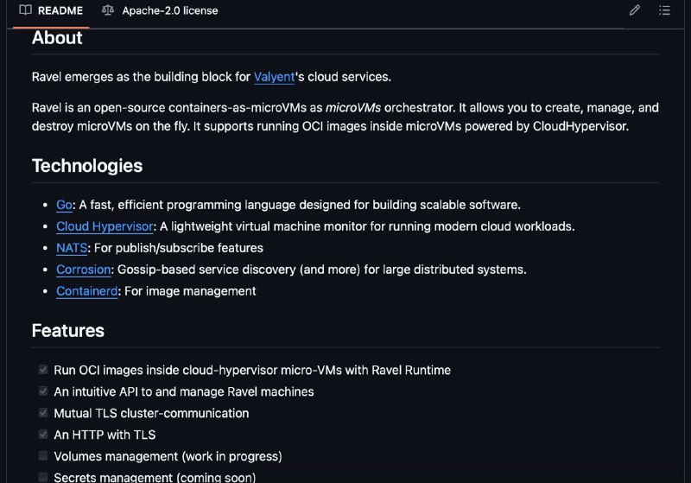Click 'A lightweight virtual machine monitor' text
Screen dimensions: 691x483
[x=263, y=226]
